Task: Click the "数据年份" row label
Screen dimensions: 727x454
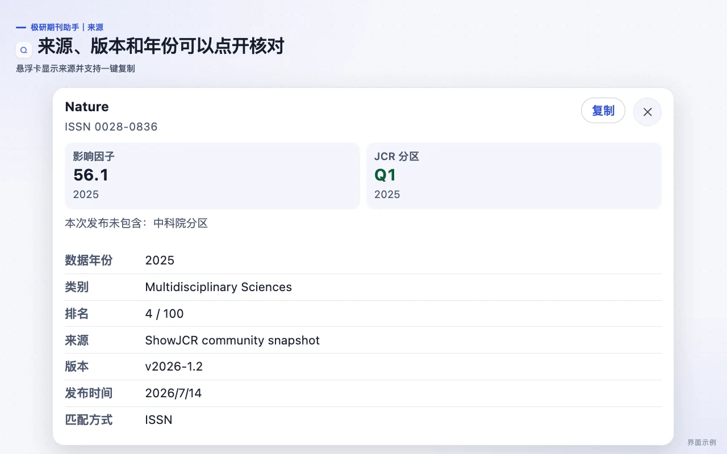Action: coord(89,260)
